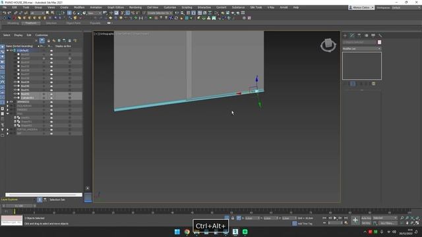This screenshot has height=237, width=422.
Task: Open the Scripting menu
Action: click(x=187, y=7)
